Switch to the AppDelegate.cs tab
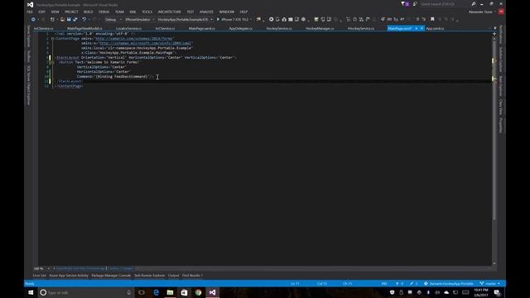This screenshot has width=530, height=298. (x=240, y=28)
